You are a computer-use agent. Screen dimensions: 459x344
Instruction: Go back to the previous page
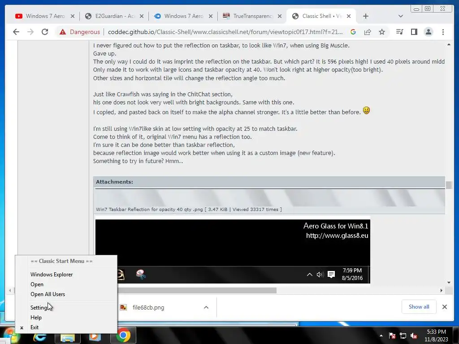[x=16, y=32]
